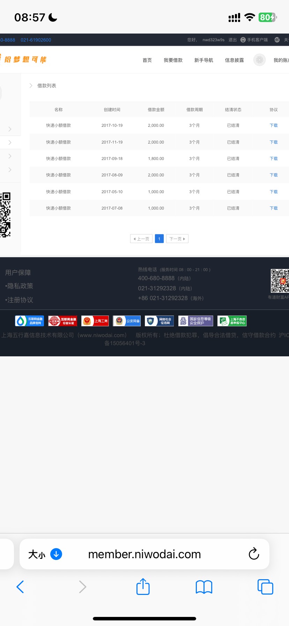The image size is (289, 626).
Task: Open the Safari share sheet icon
Action: tap(143, 587)
